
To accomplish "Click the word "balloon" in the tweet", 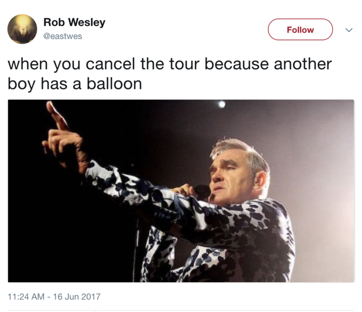I will (114, 84).
